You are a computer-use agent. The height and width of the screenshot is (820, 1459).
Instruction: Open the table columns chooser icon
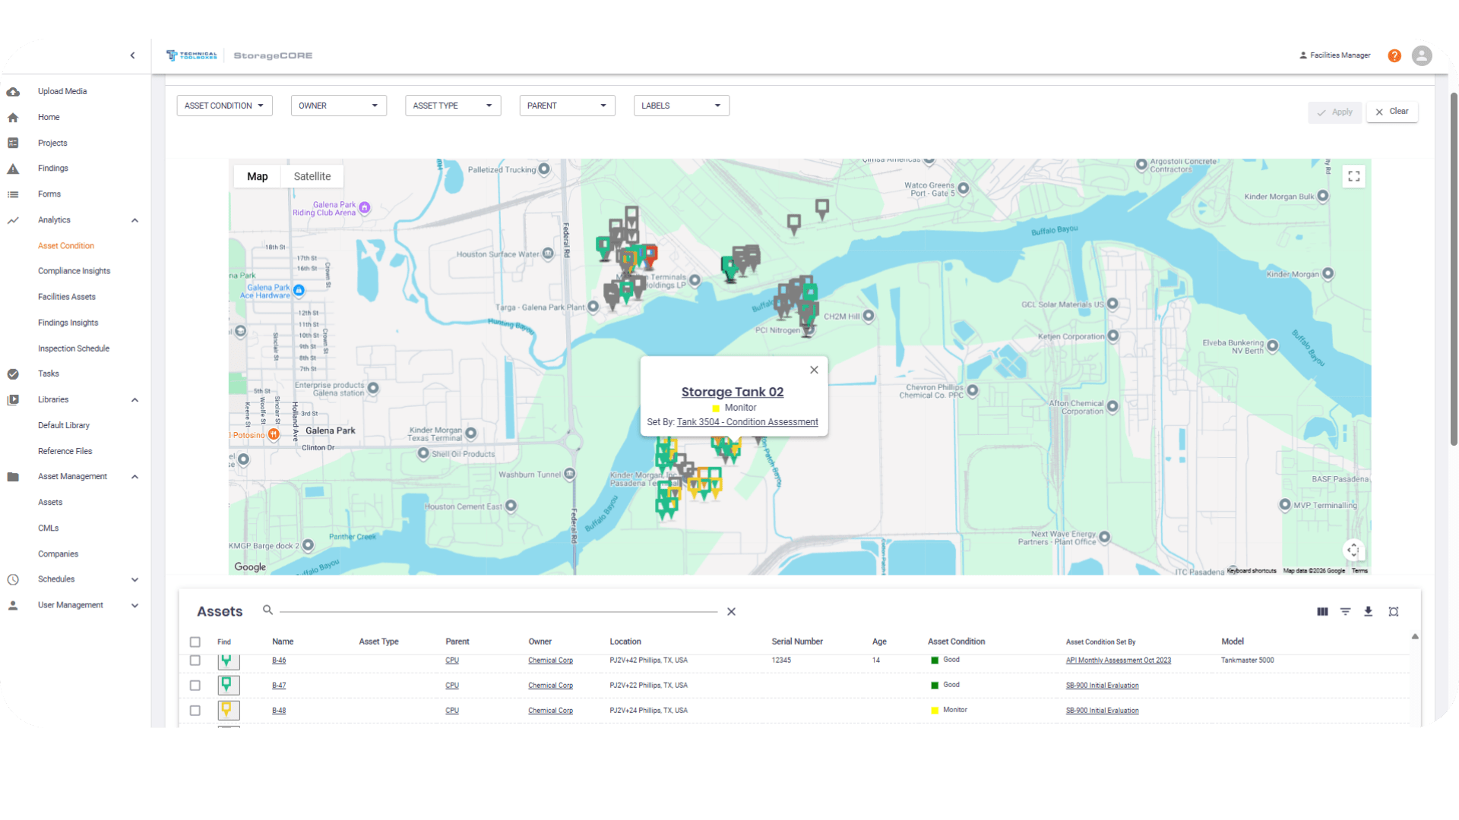tap(1322, 611)
